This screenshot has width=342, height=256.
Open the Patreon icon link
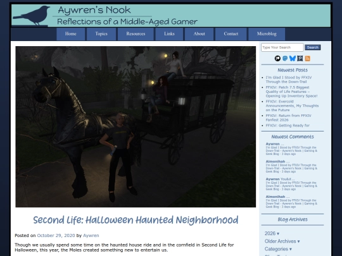point(277,58)
